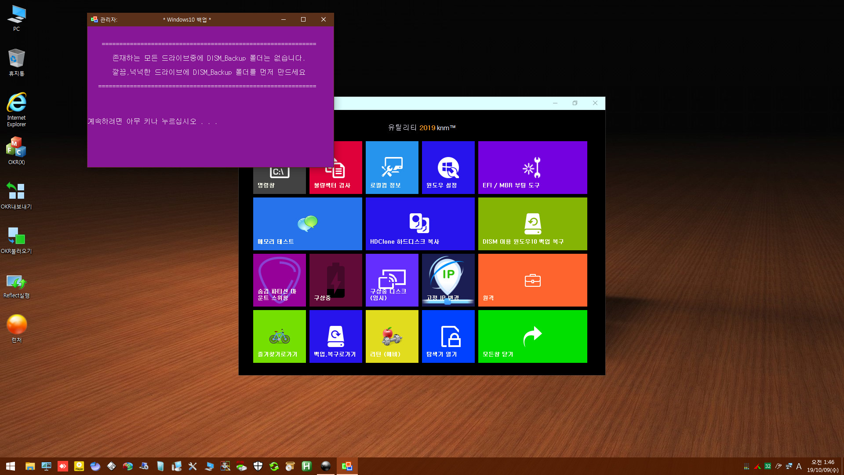844x475 pixels.
Task: Open HDClone 하드디스크 복사 tile
Action: click(x=420, y=224)
